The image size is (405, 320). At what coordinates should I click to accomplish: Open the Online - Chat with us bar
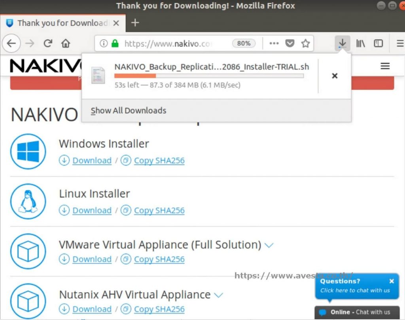coord(357,312)
